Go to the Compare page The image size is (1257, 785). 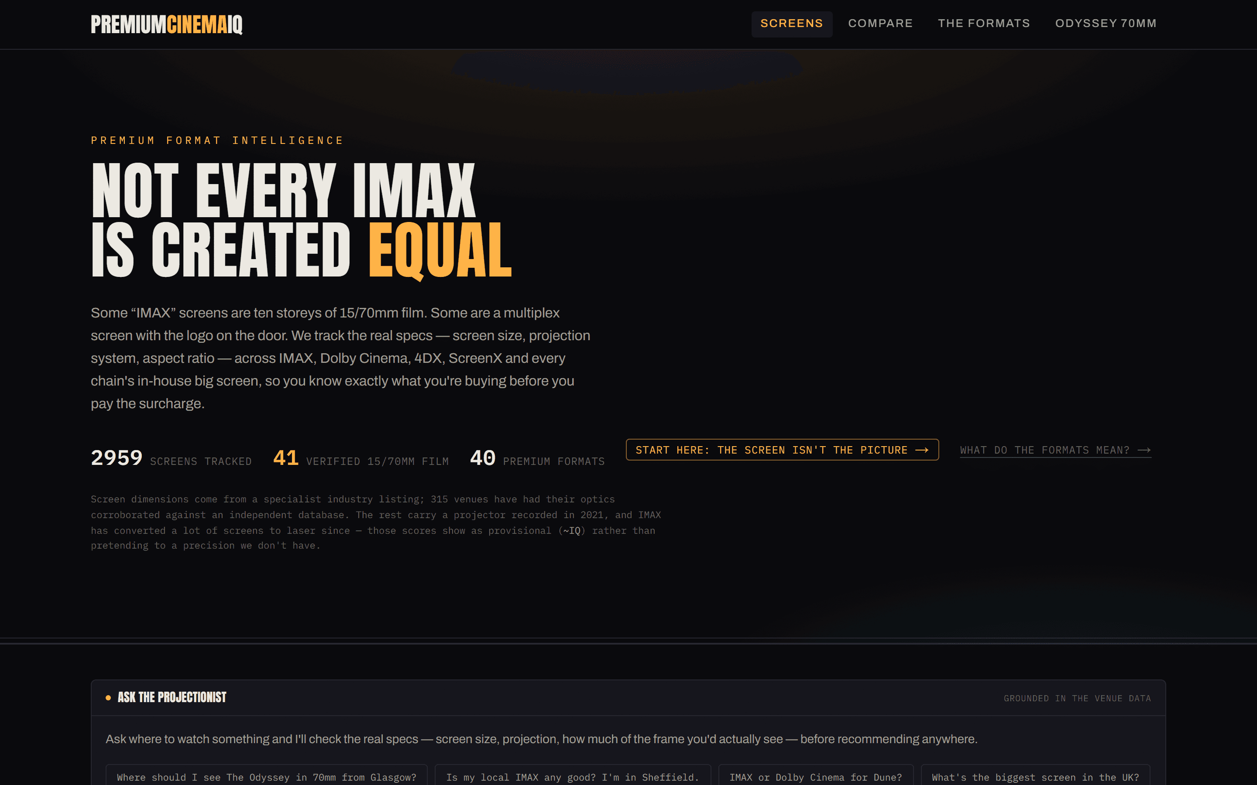880,24
